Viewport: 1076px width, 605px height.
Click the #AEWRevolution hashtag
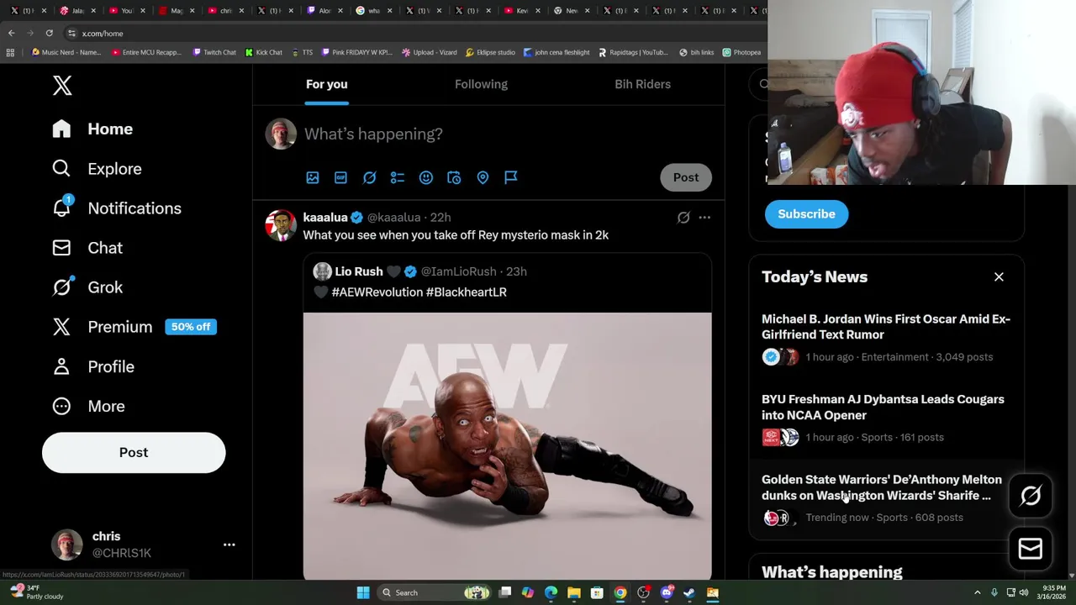click(x=377, y=292)
